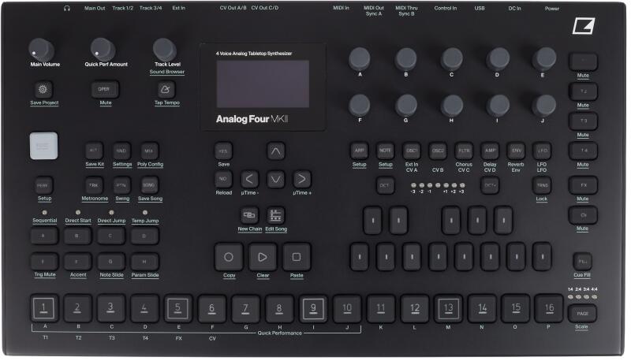The image size is (631, 361).
Task: Click bank A button under Sequential
Action: point(44,236)
